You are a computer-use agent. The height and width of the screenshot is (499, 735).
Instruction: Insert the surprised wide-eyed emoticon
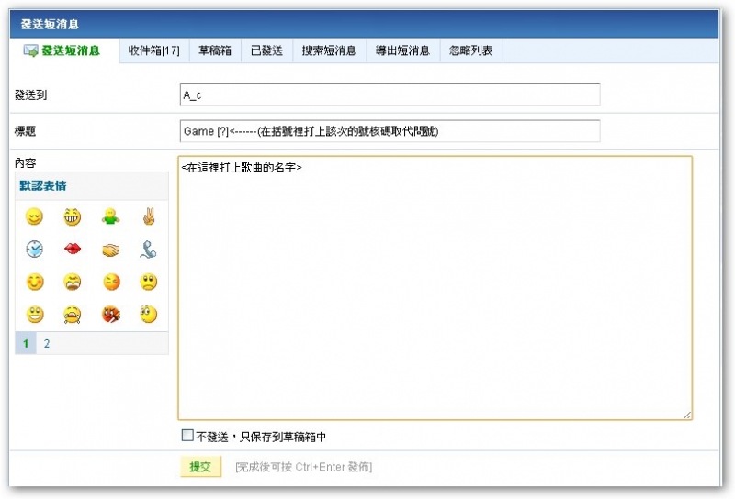149,314
